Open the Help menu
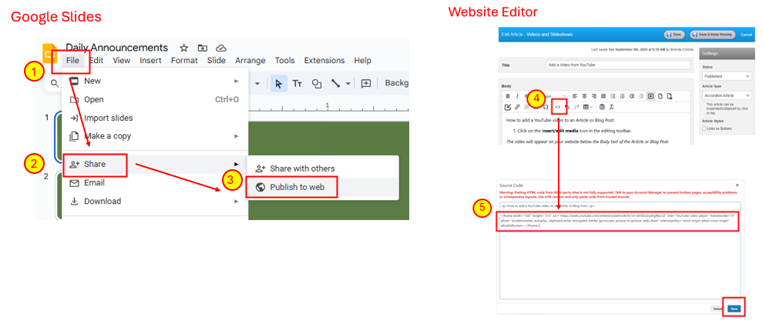This screenshot has height=327, width=763. (362, 60)
